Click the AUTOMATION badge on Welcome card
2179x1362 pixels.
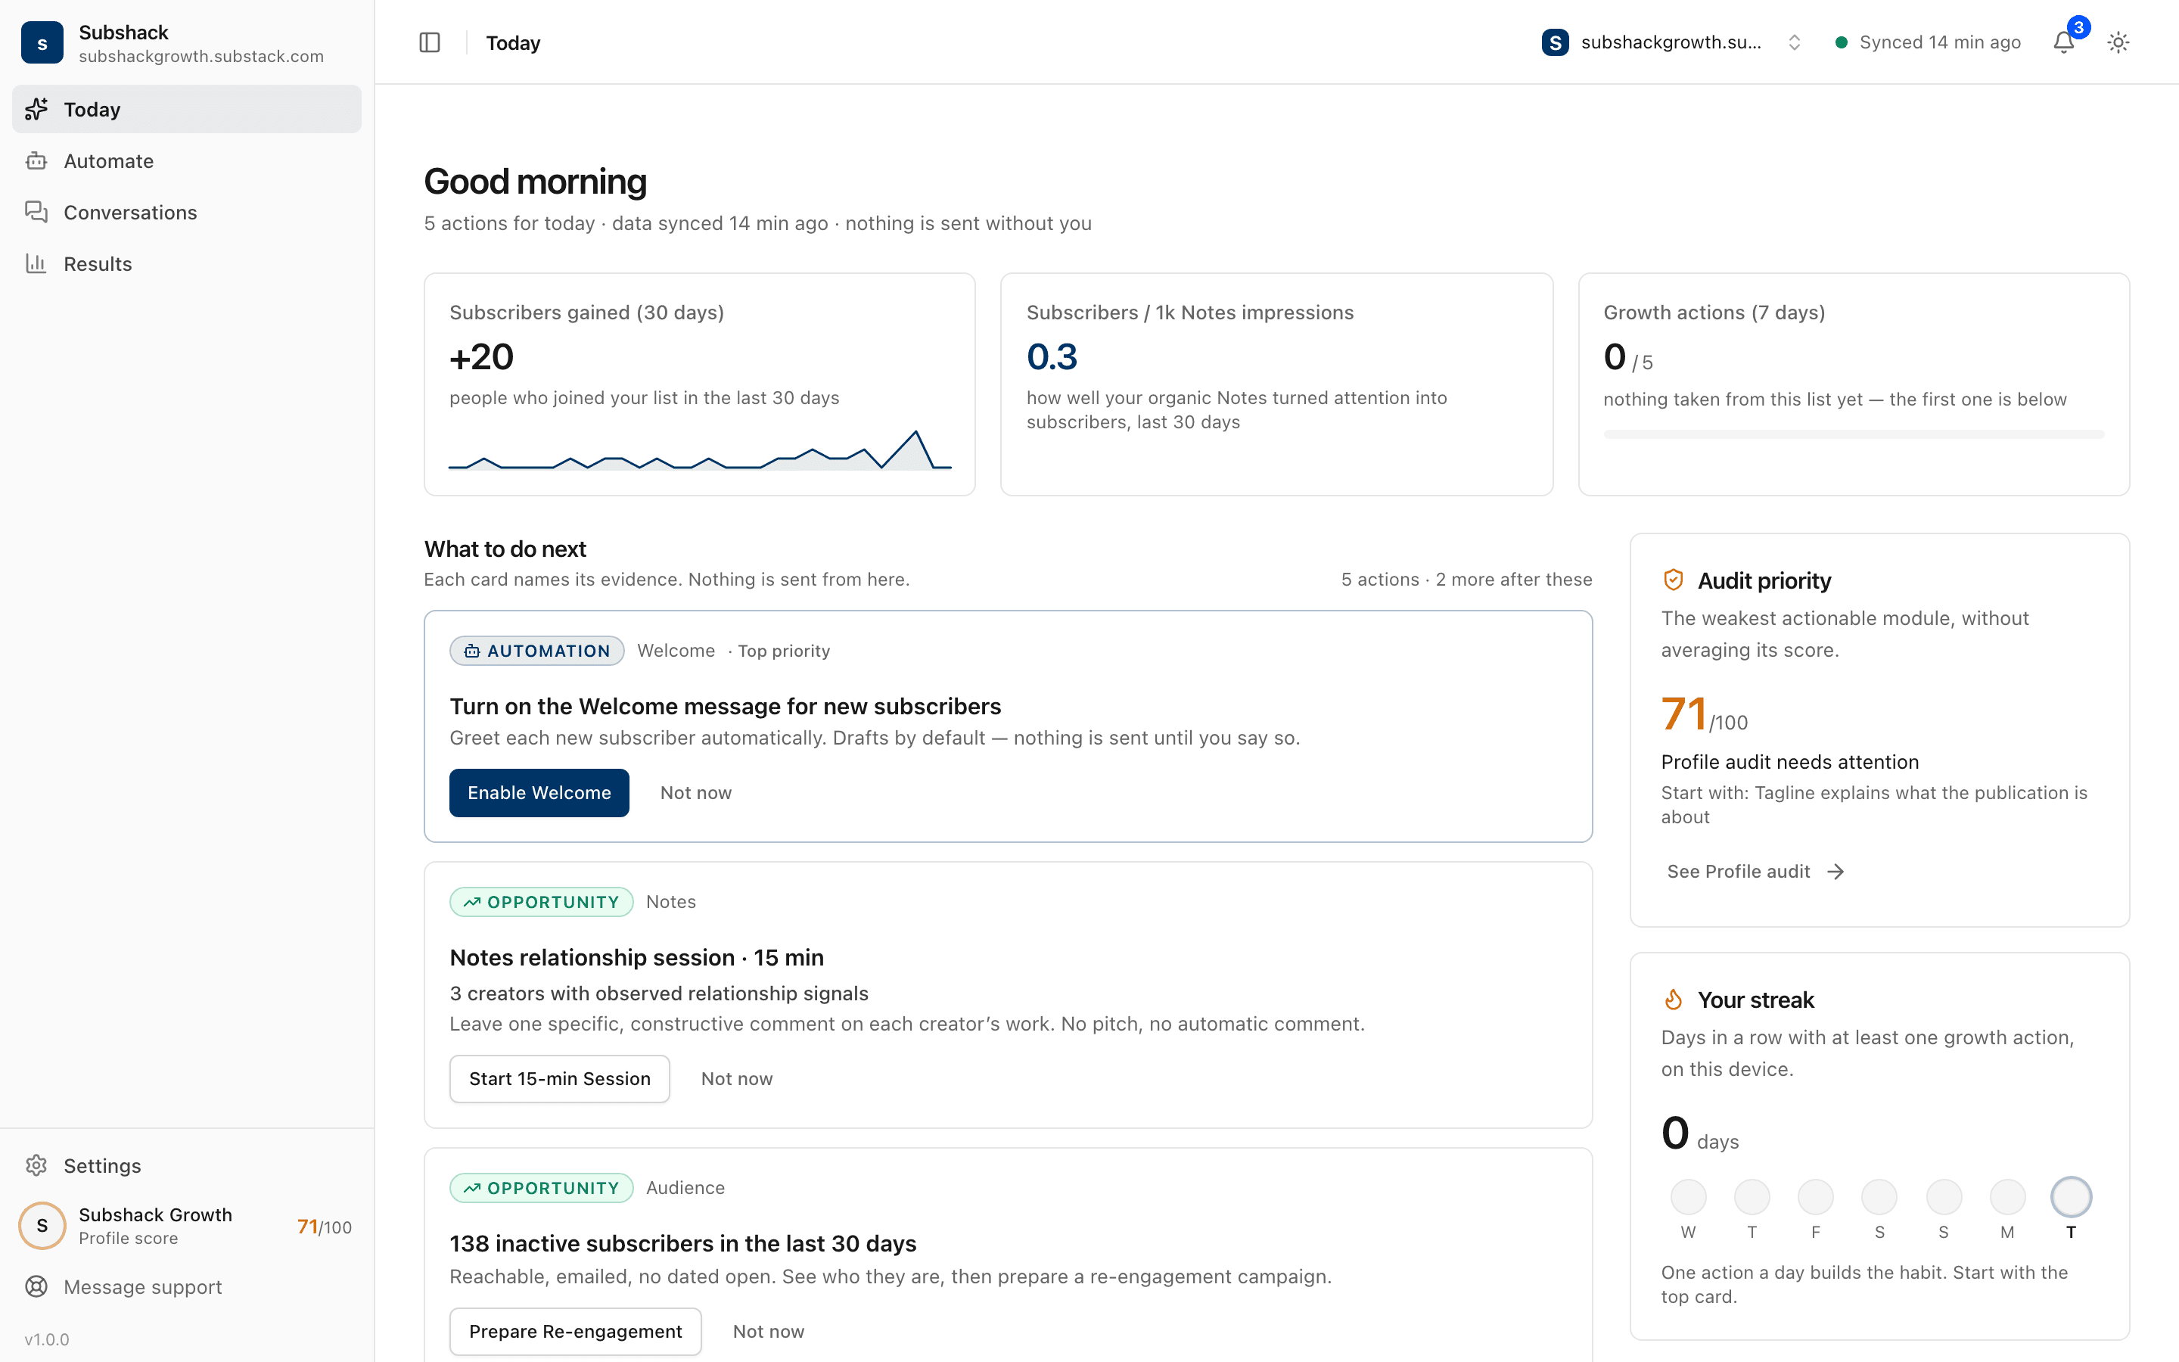536,651
